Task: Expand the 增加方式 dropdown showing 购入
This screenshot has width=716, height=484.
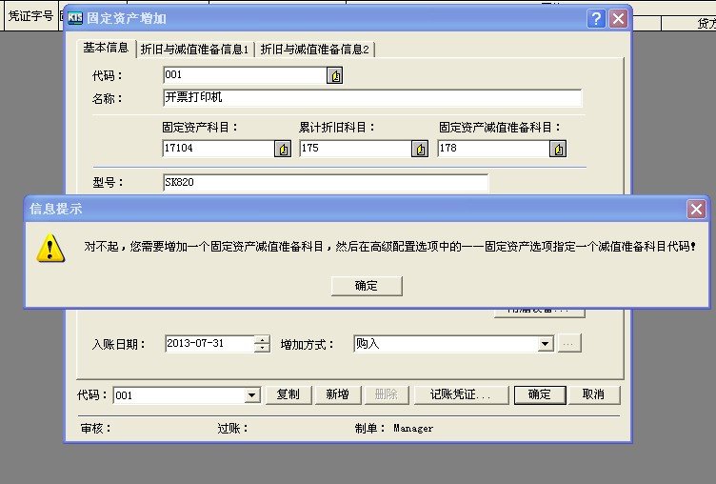Action: click(x=545, y=344)
